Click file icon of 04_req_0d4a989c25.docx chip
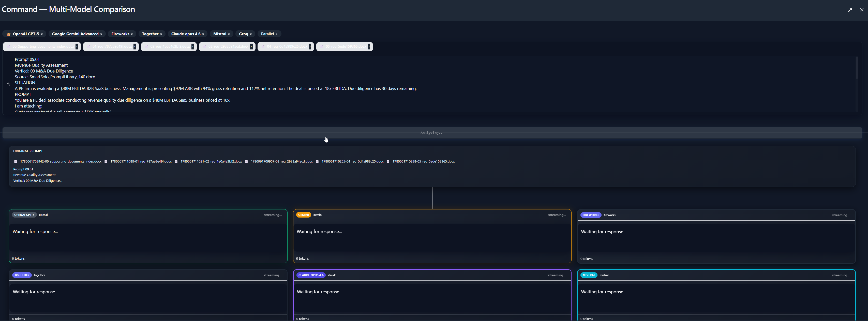This screenshot has height=321, width=868. (263, 46)
